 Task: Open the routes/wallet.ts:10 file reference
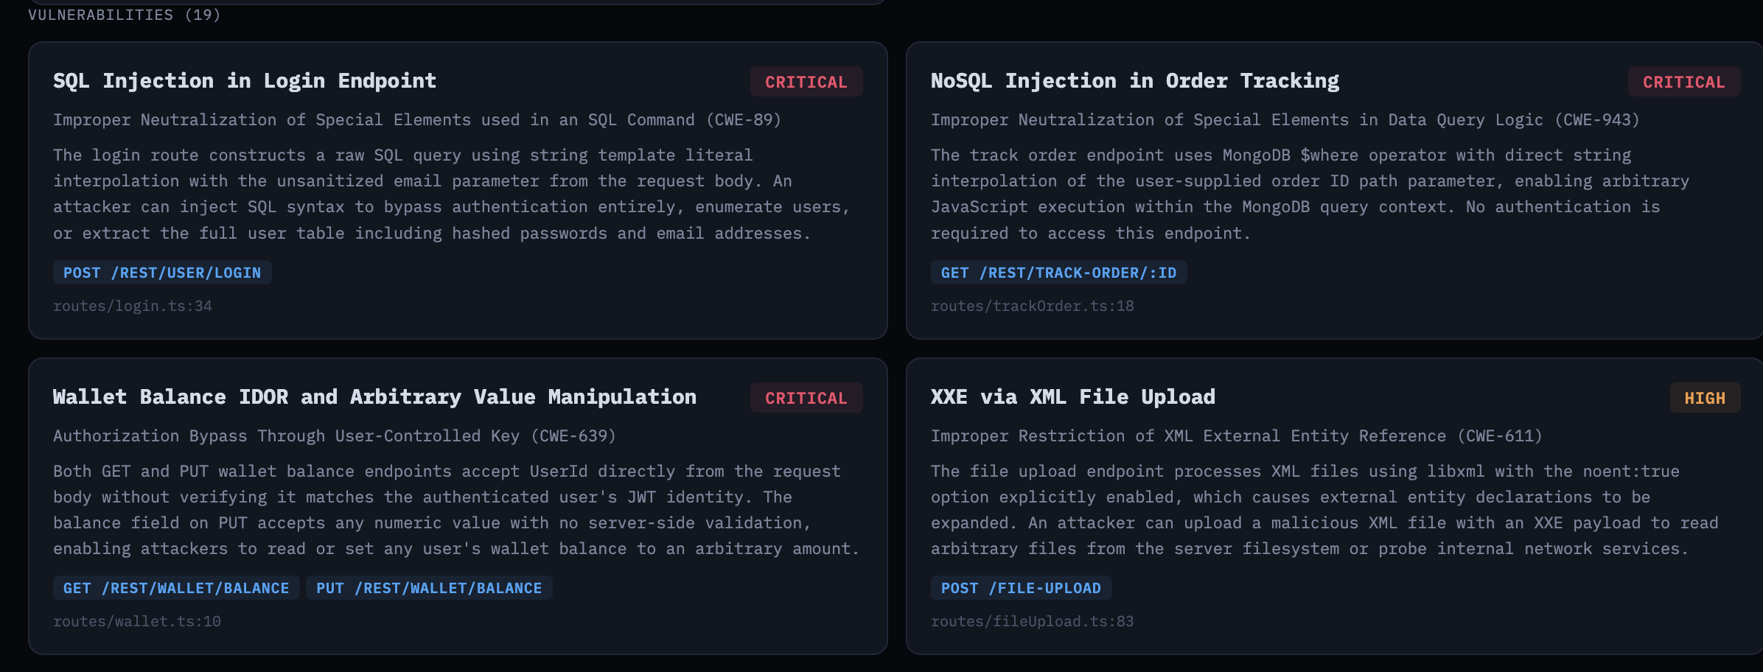pyautogui.click(x=137, y=621)
